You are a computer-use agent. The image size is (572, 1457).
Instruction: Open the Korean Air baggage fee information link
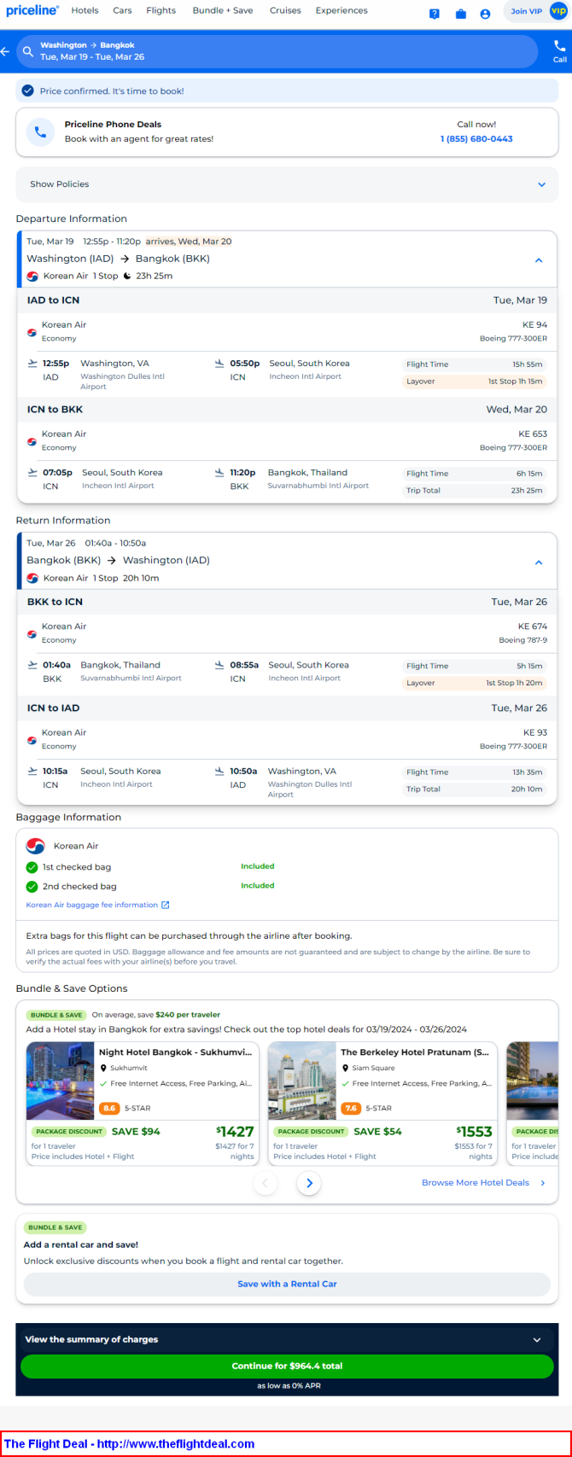coord(91,905)
